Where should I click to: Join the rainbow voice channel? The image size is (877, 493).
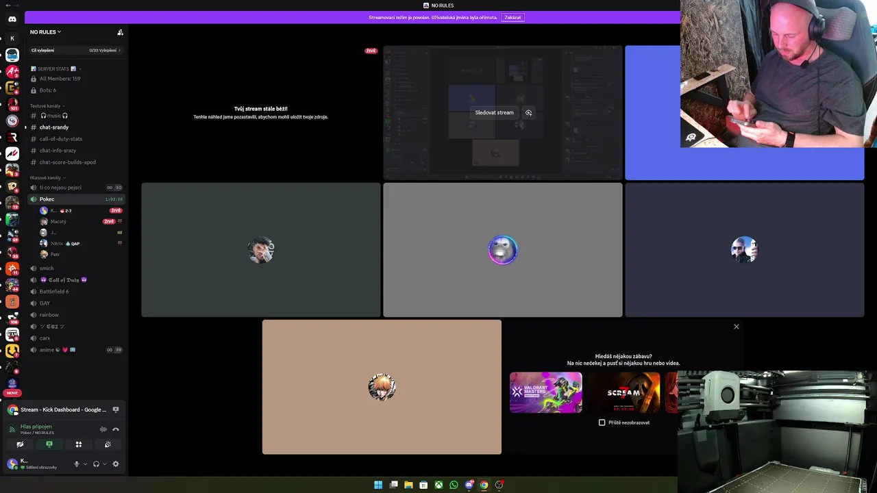coord(75,315)
